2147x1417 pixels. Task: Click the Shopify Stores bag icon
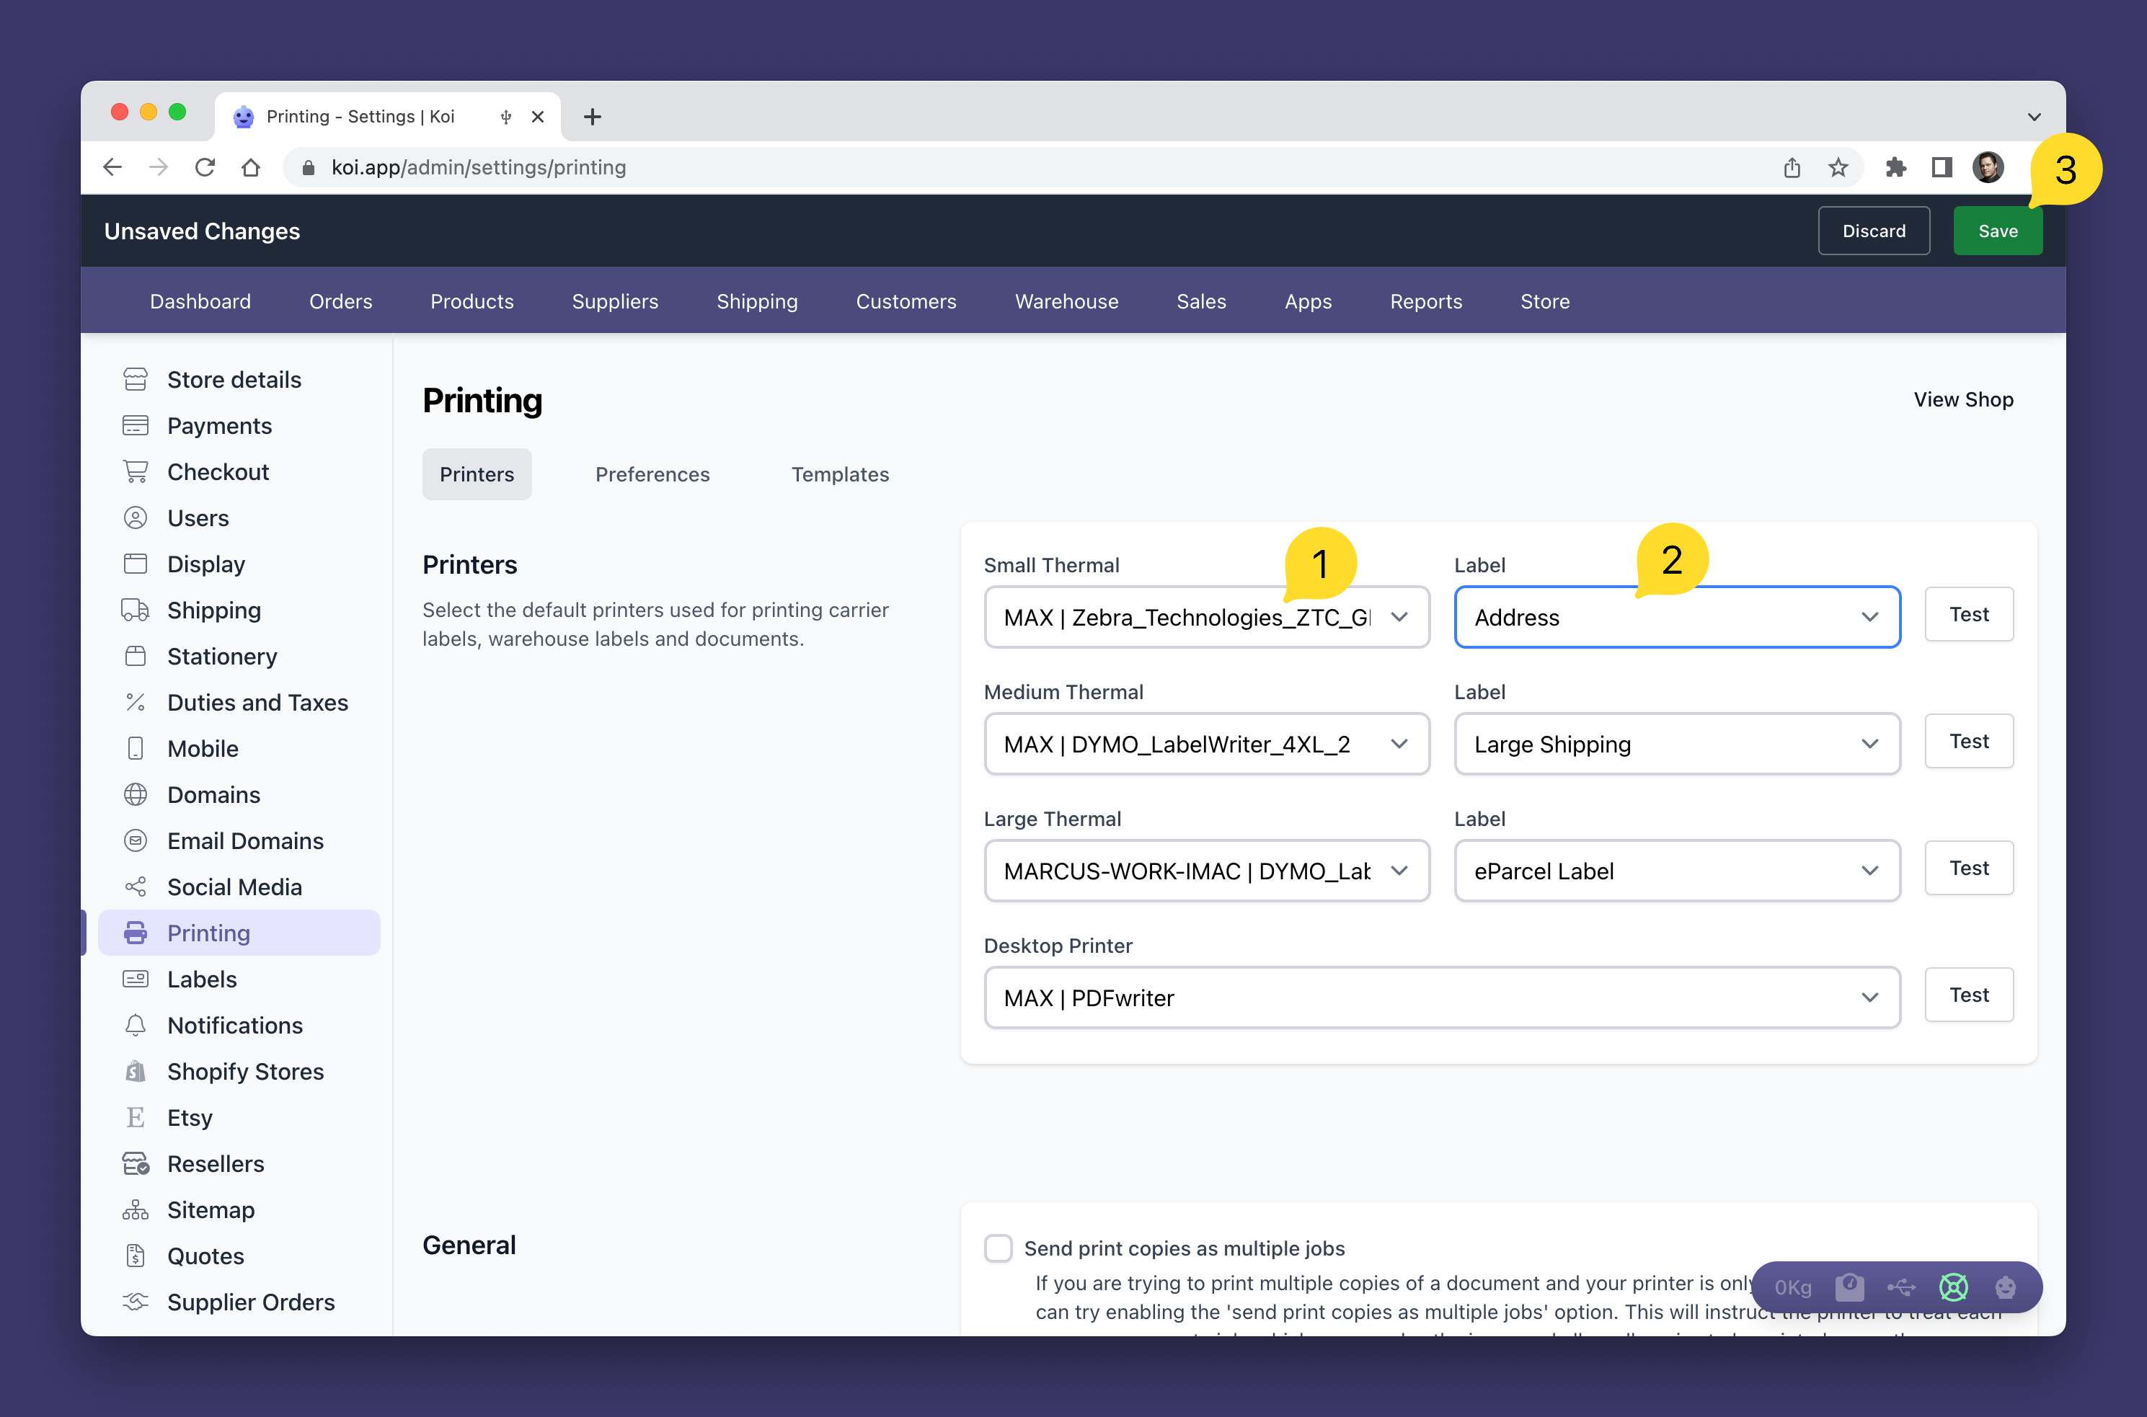pyautogui.click(x=136, y=1072)
